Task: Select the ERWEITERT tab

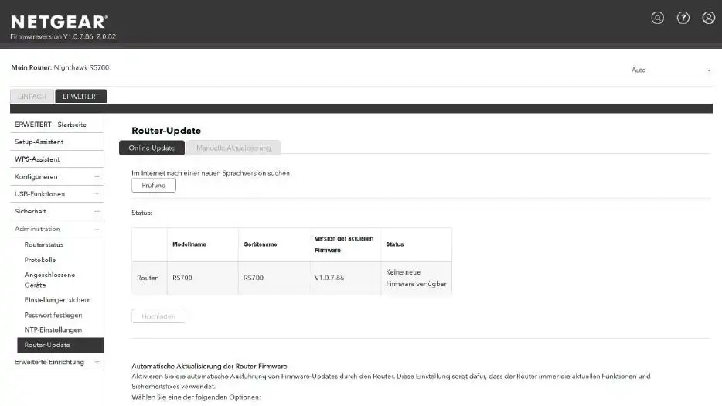Action: click(80, 97)
